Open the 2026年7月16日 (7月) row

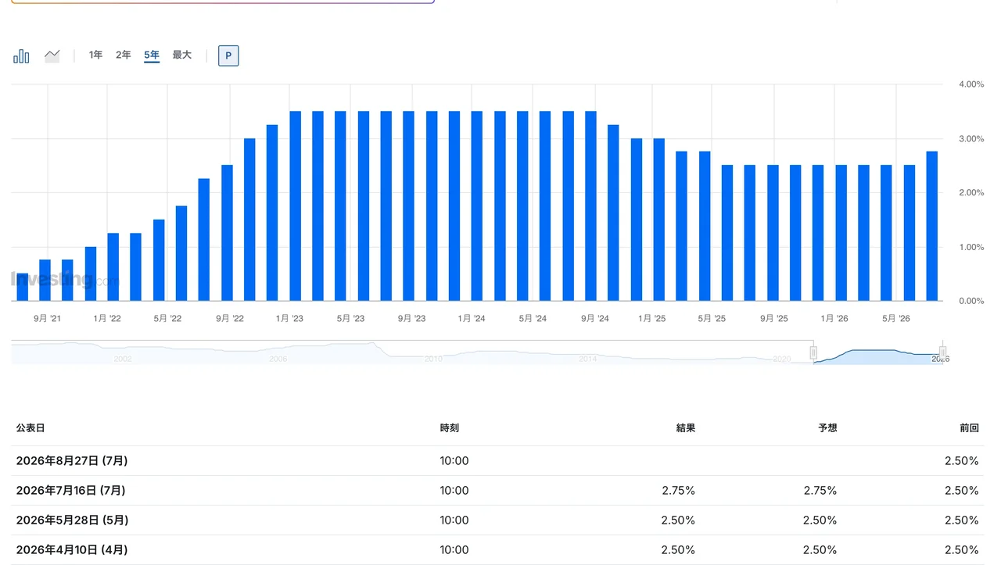coord(497,491)
